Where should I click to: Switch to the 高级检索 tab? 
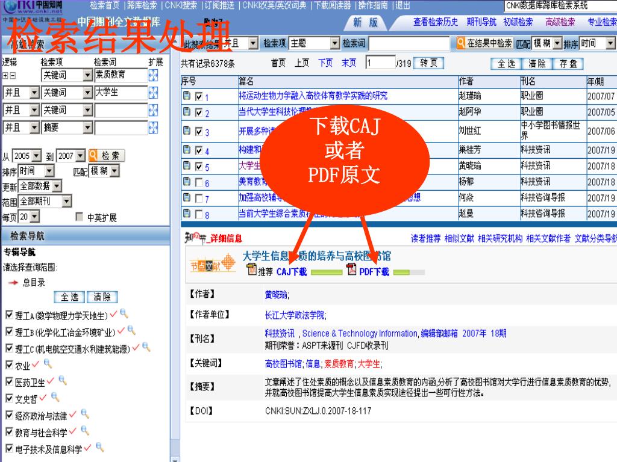point(560,22)
